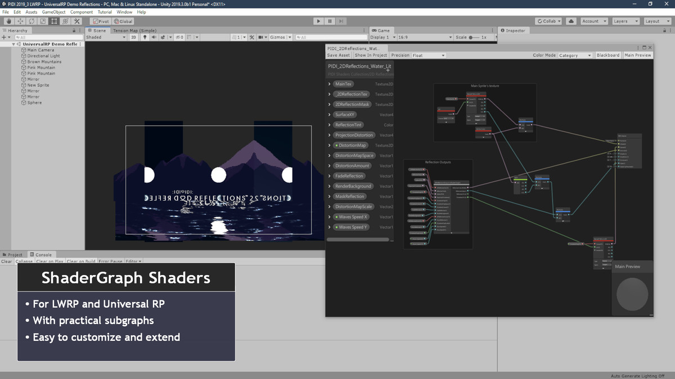Click the Save Asset button

click(339, 56)
